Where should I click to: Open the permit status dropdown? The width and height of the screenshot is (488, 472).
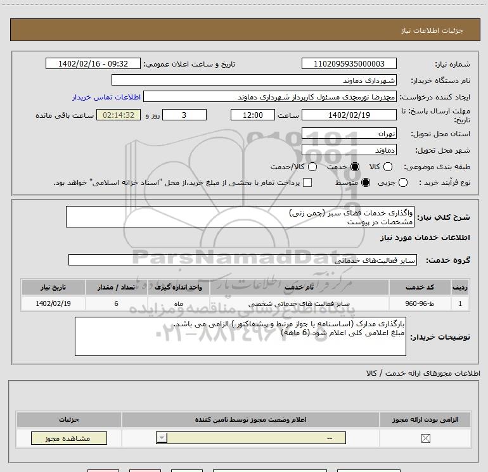[x=251, y=438]
